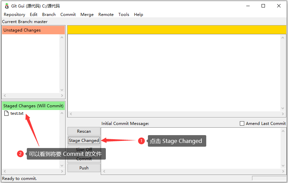Click down arrow of diff pane vertical scrollbar
Image resolution: width=288 pixels, height=183 pixels.
click(x=283, y=108)
